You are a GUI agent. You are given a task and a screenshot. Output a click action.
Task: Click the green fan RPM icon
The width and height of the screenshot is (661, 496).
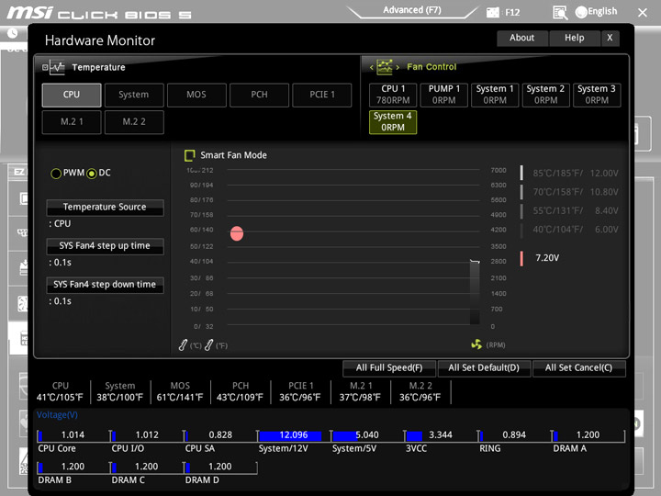click(x=476, y=344)
